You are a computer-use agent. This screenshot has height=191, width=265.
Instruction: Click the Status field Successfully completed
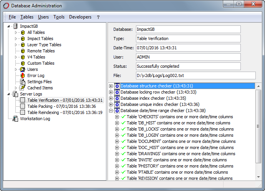188,66
